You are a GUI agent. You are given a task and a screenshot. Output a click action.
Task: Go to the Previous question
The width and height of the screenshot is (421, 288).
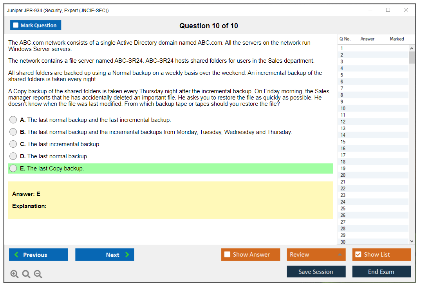[38, 255]
